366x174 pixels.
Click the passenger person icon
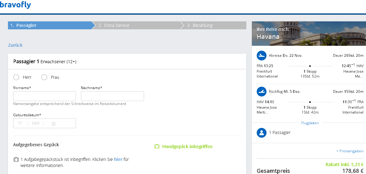point(261,133)
